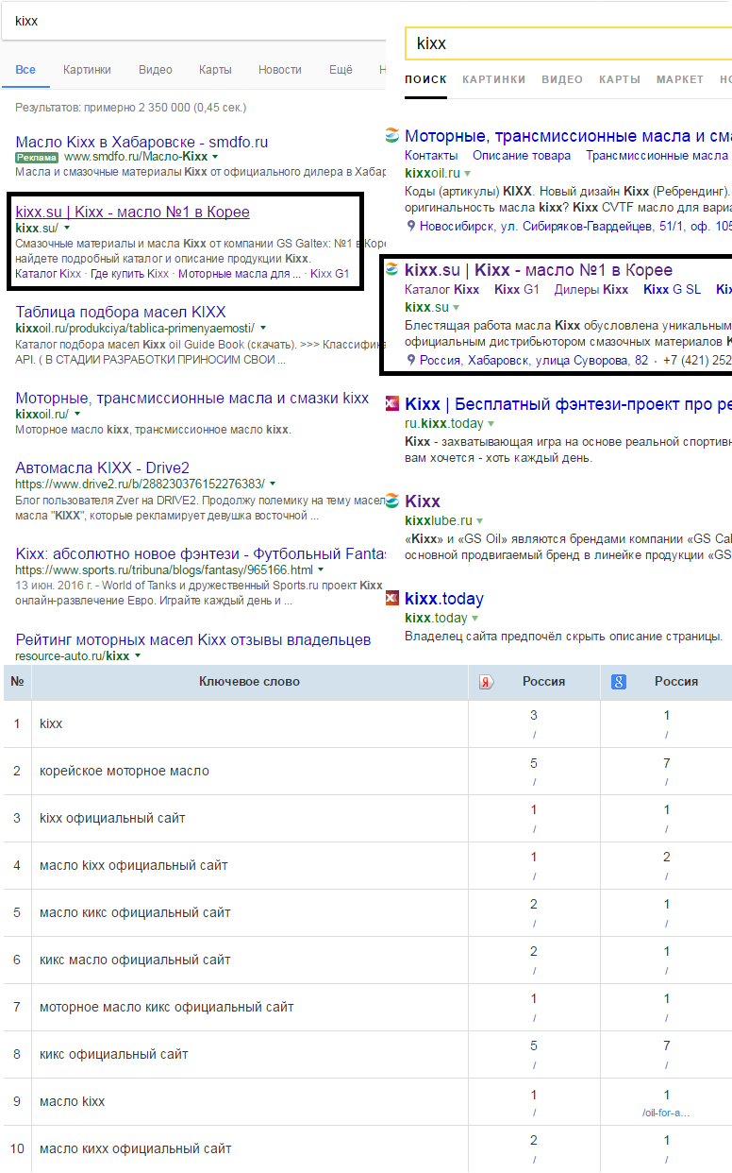The image size is (732, 1173).
Task: Open dropdown arrow after resource-auto.ru/kixx
Action: [138, 655]
